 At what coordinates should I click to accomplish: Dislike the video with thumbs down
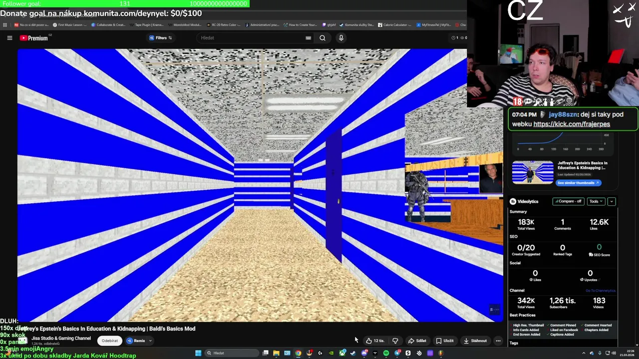(x=395, y=341)
